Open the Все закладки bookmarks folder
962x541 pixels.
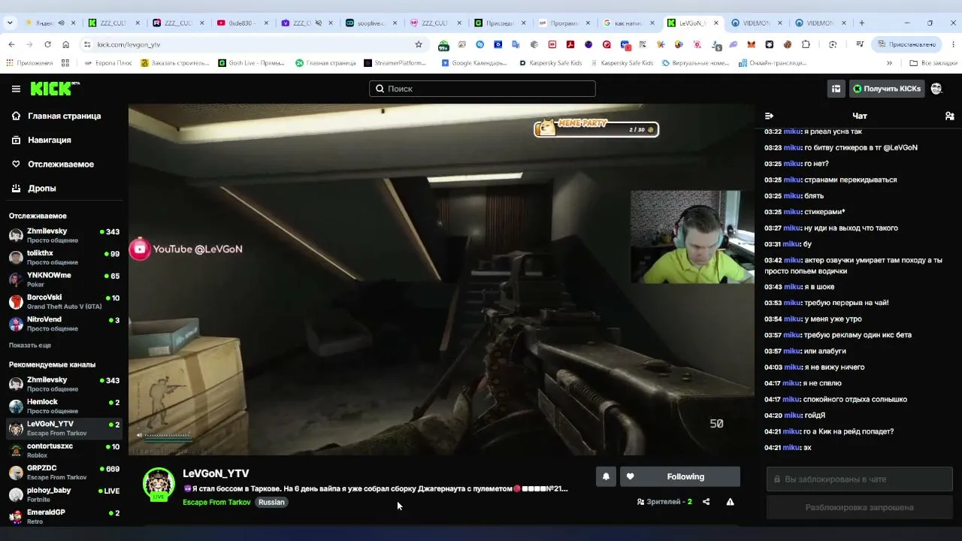(933, 63)
